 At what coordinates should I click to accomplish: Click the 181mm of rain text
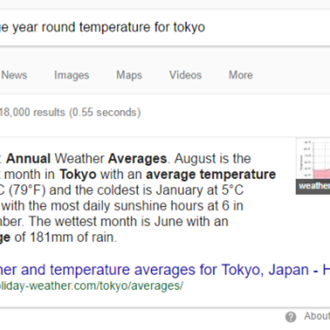(73, 238)
